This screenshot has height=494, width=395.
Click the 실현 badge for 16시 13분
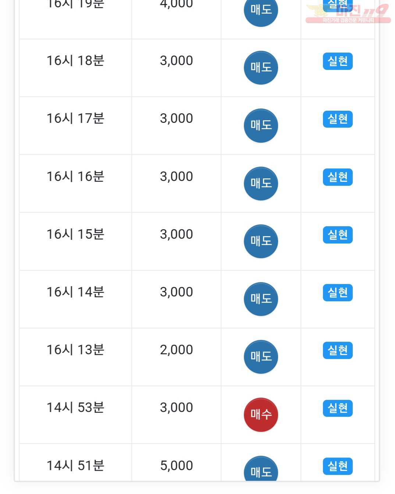click(x=338, y=351)
